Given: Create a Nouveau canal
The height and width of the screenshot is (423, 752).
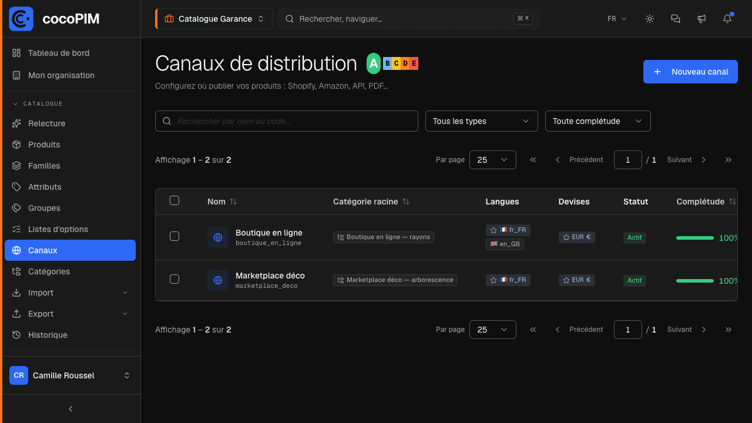Looking at the screenshot, I should 690,72.
